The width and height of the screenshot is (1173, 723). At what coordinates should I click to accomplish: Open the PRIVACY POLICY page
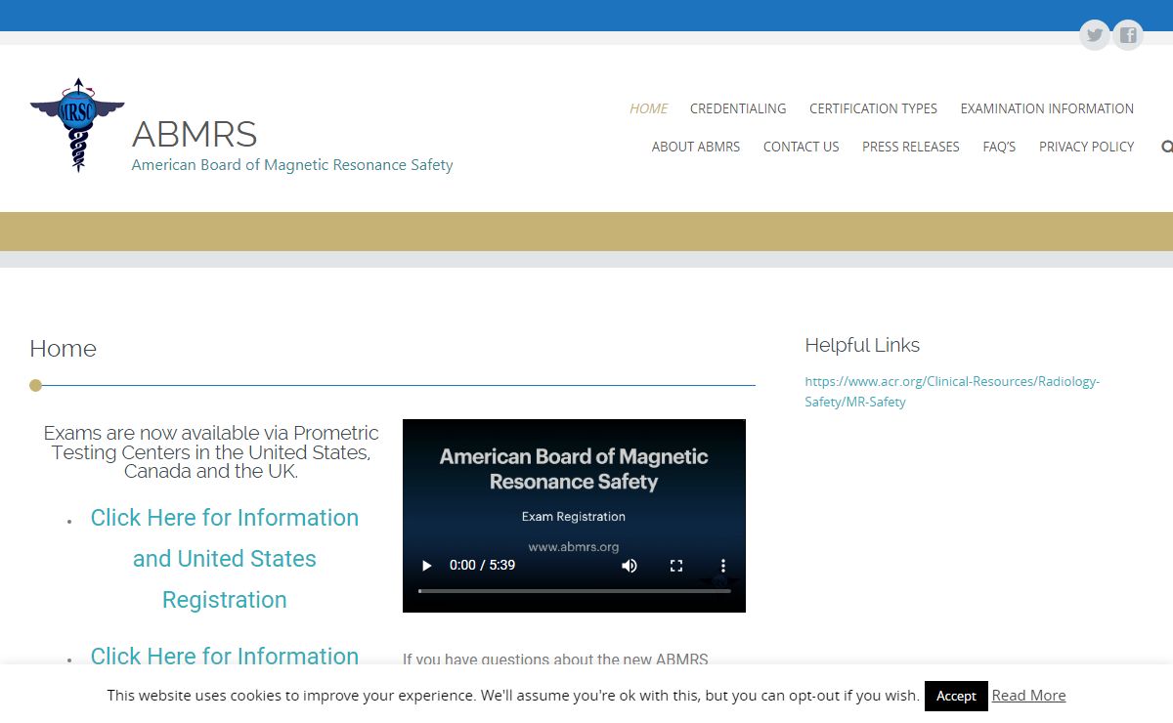point(1087,147)
